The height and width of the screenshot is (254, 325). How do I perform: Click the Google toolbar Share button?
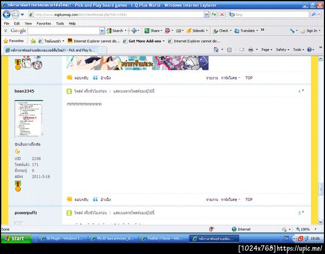coord(152,31)
